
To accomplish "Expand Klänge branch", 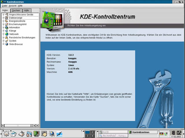I will (3, 31).
